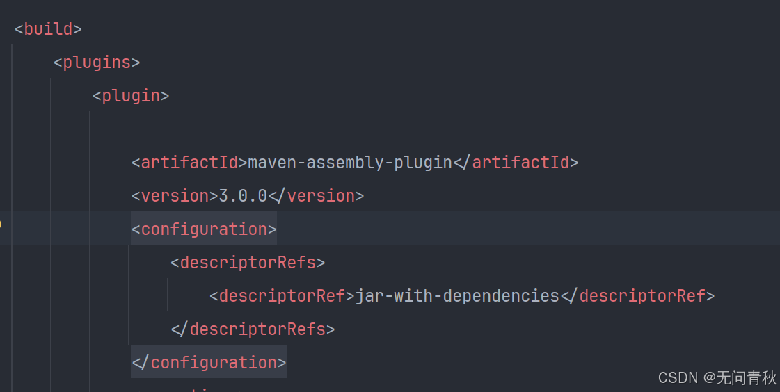Image resolution: width=780 pixels, height=392 pixels.
Task: Place cursor on the opening plugins tag
Action: 97,63
